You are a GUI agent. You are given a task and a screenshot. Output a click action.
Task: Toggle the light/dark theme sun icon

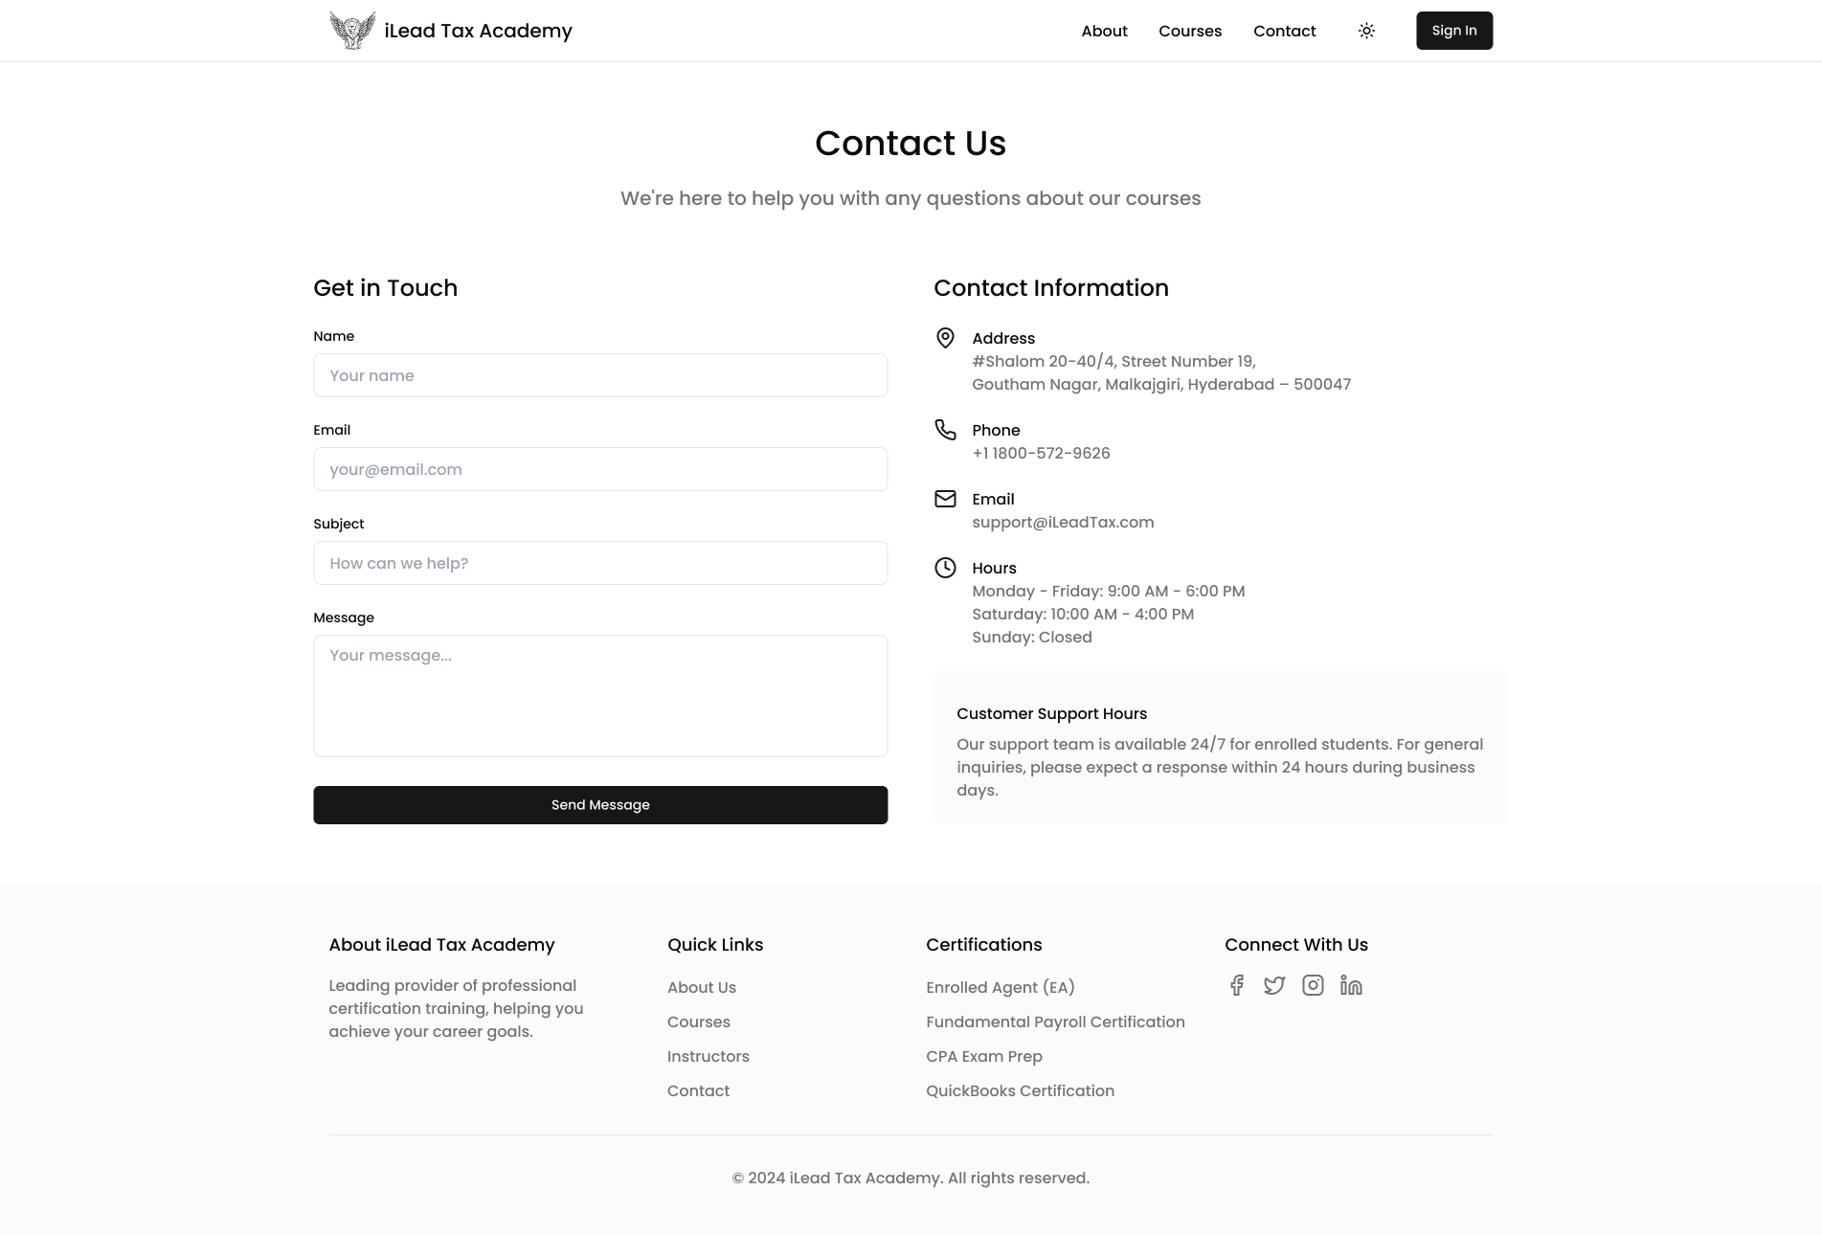(1366, 31)
